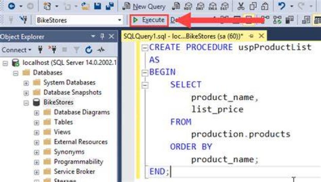321x182 pixels.
Task: Expand the System Databases folder
Action: (26, 83)
